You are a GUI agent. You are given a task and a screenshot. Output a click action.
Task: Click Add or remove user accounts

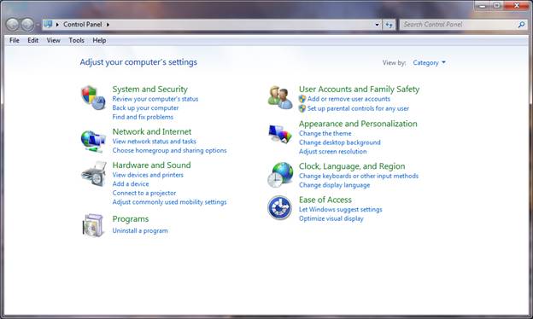[348, 99]
